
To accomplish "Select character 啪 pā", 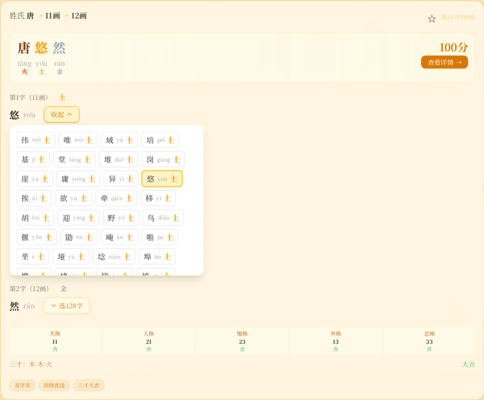I will pyautogui.click(x=159, y=237).
